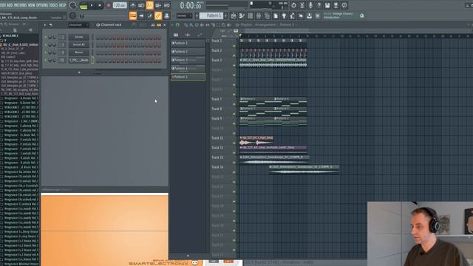Image resolution: width=473 pixels, height=266 pixels.
Task: Click the Serum channel volume knob
Action: coord(55,37)
